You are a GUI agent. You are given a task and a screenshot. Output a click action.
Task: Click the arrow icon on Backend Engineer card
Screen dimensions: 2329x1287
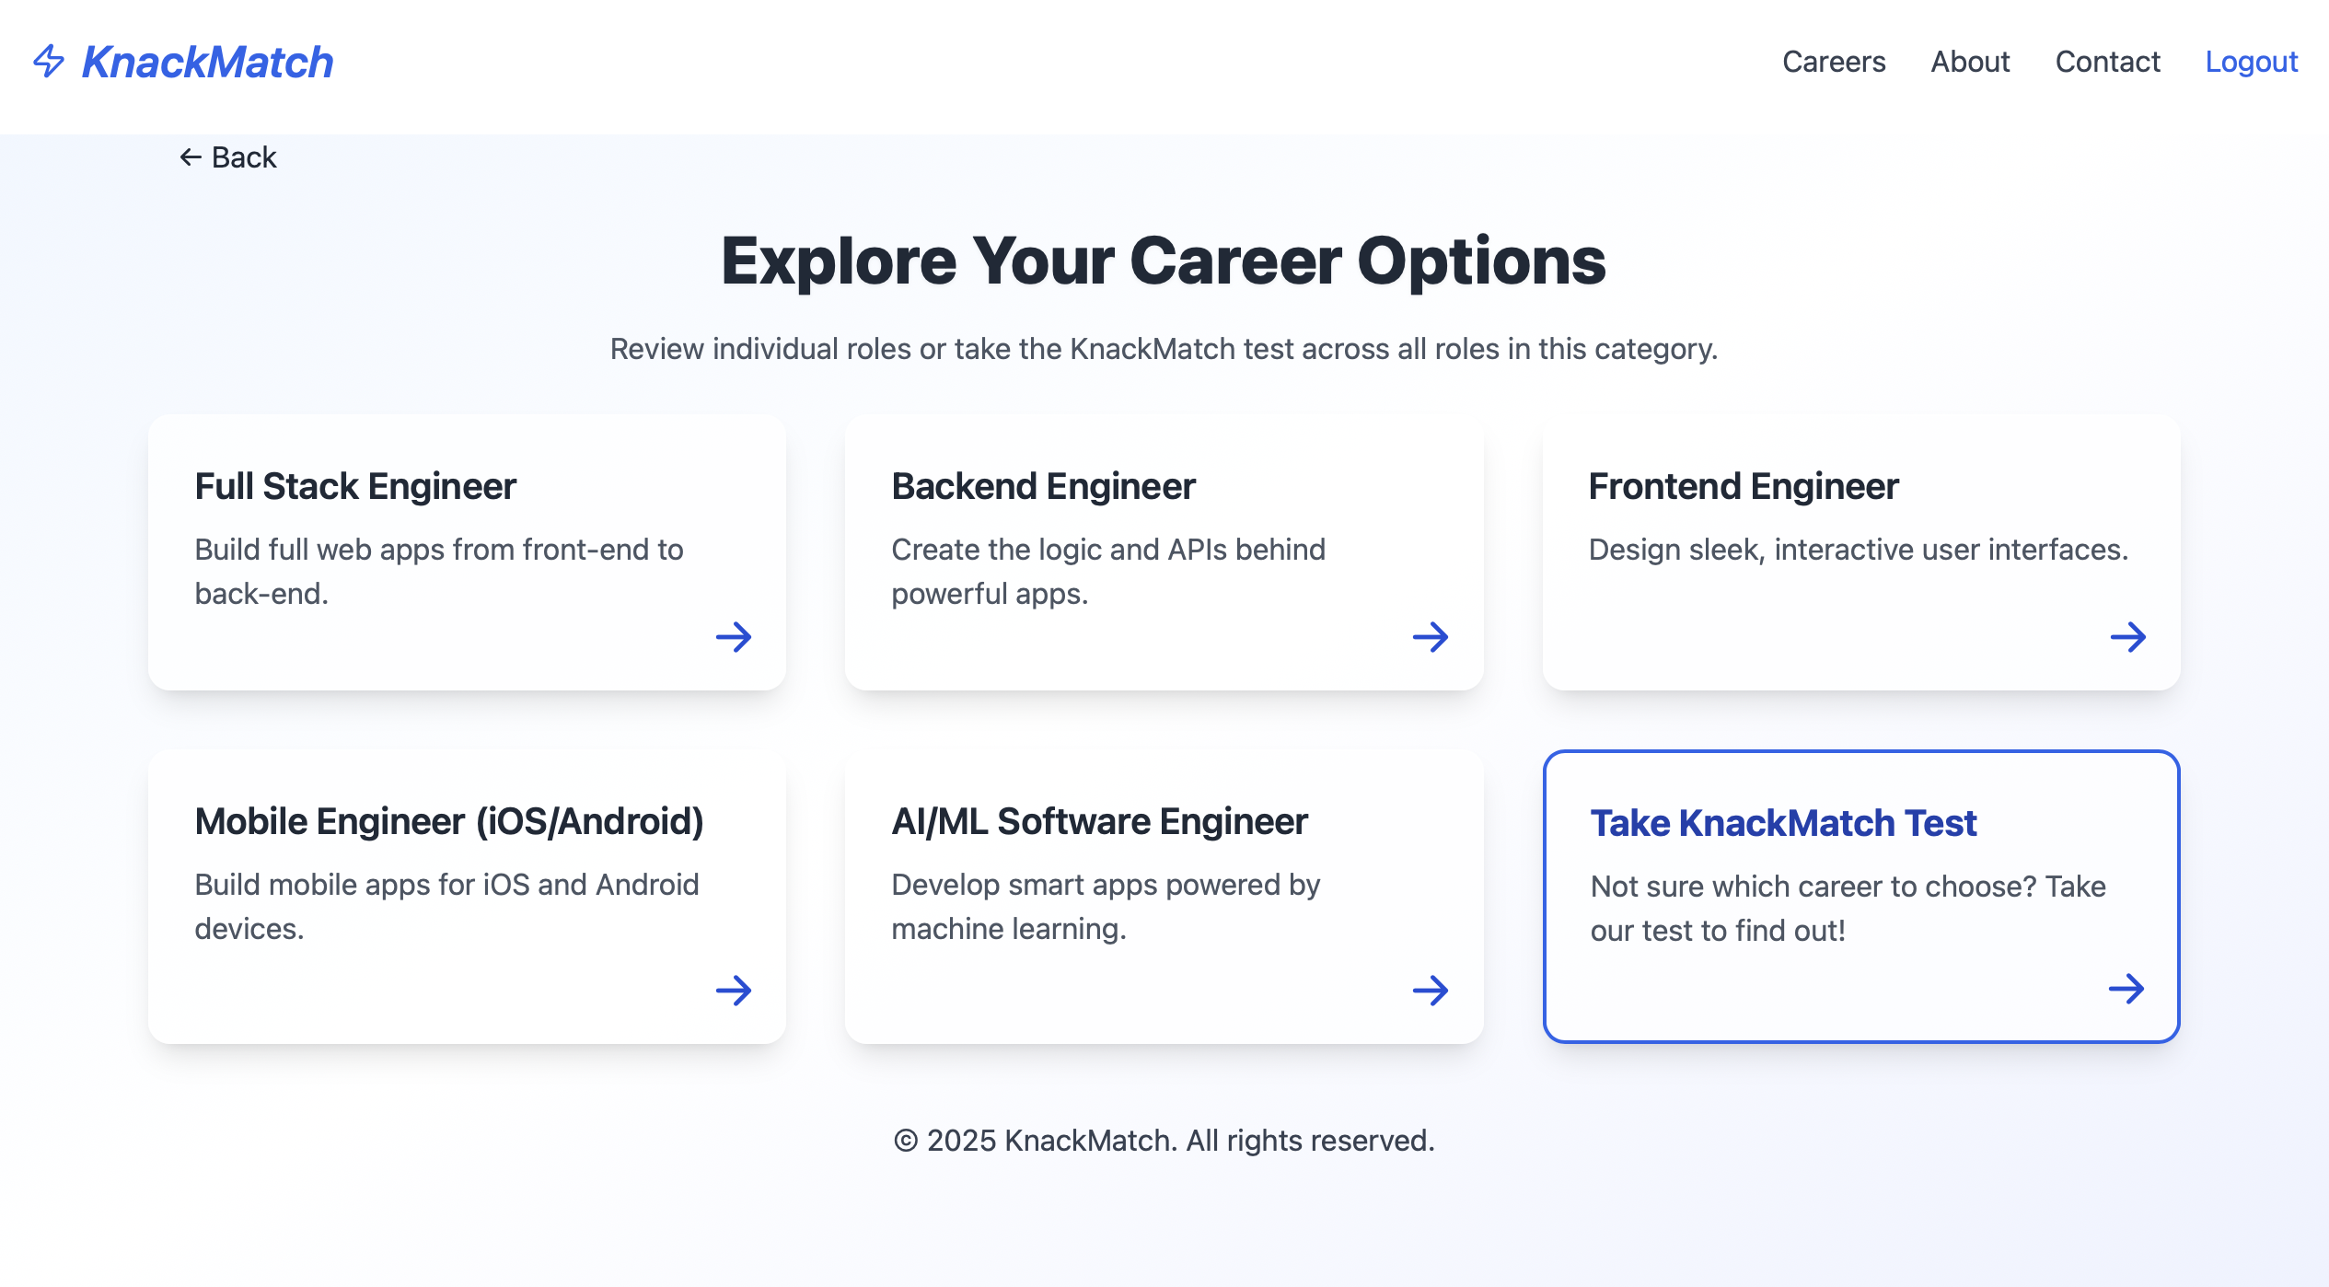tap(1431, 636)
